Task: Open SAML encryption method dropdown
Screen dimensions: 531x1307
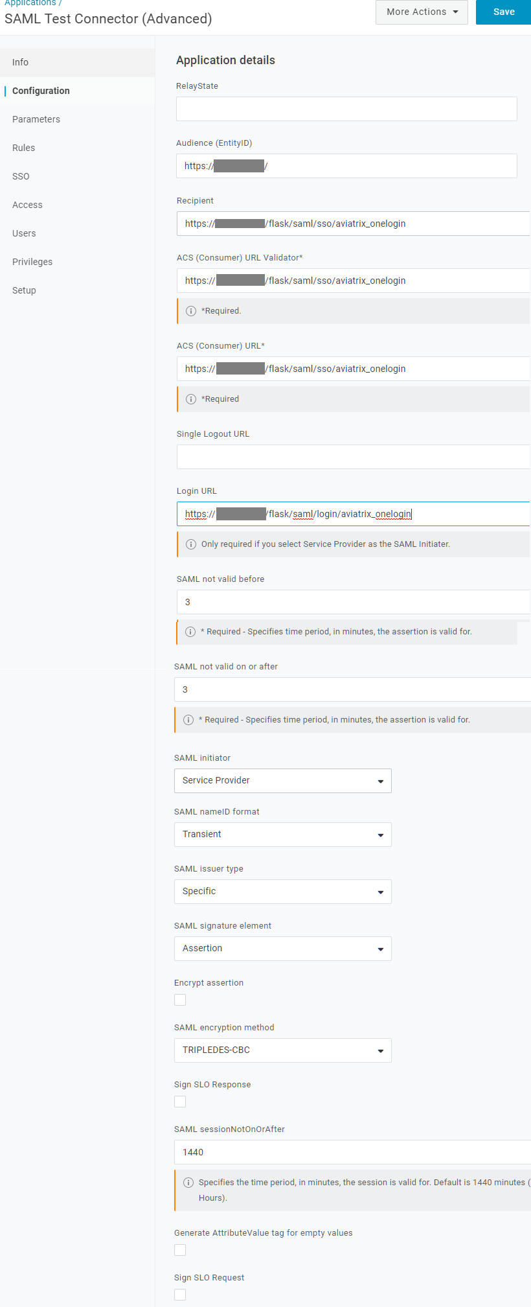Action: coord(282,1050)
